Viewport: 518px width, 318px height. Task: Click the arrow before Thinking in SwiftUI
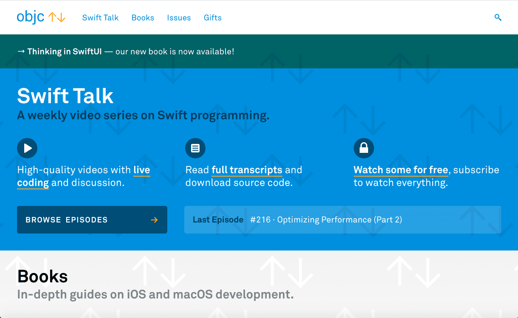[x=21, y=51]
